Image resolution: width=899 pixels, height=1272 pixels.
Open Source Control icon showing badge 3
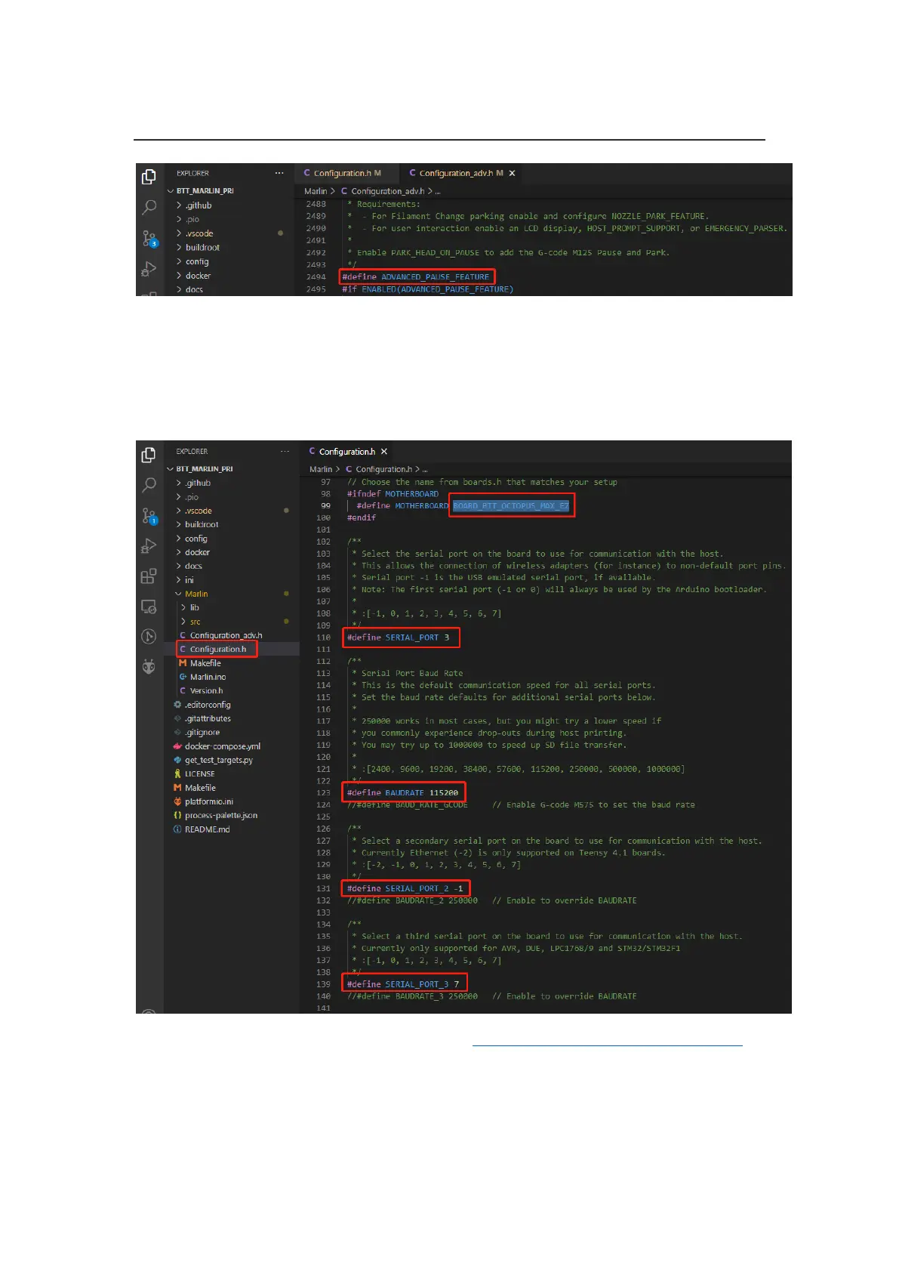pos(149,239)
